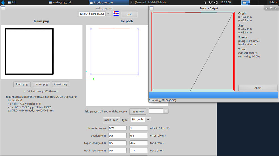Click the from: png image preview
Viewport: 279px width, 156px height.
tap(41, 52)
